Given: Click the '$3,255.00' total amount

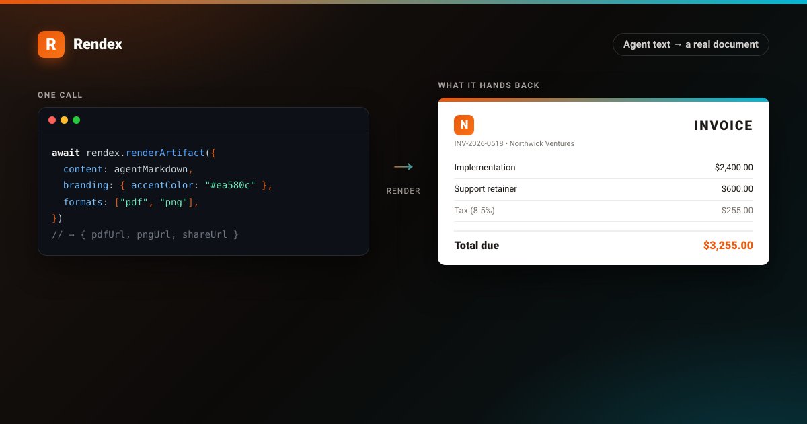Looking at the screenshot, I should coord(728,246).
